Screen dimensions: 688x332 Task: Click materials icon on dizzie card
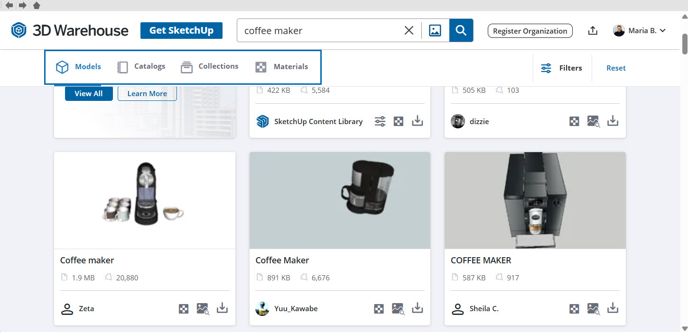coord(575,121)
